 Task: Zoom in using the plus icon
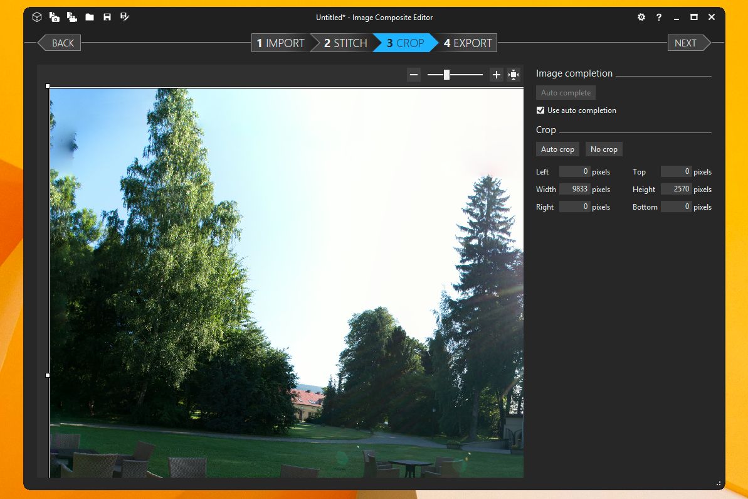pos(496,75)
